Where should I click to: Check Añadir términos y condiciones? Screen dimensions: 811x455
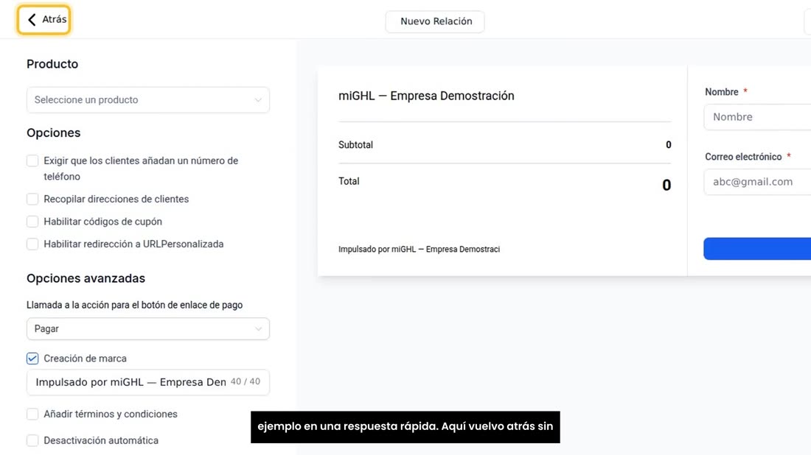[x=32, y=415]
